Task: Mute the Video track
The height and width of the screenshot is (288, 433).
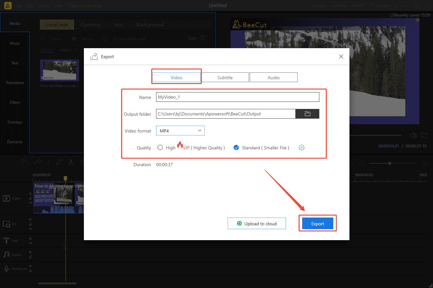Action: 30,194
